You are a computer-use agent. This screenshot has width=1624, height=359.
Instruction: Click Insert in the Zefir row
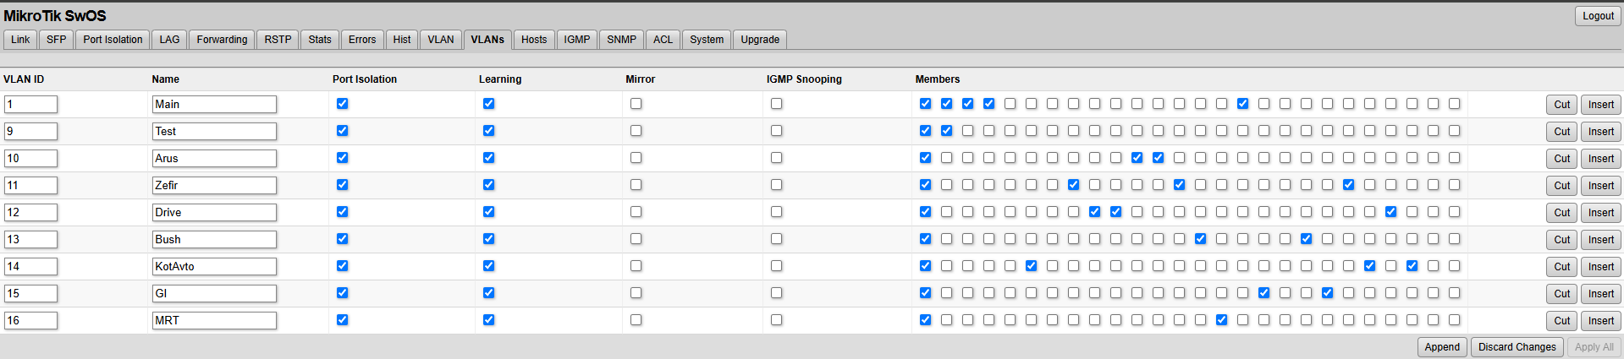[x=1600, y=186]
